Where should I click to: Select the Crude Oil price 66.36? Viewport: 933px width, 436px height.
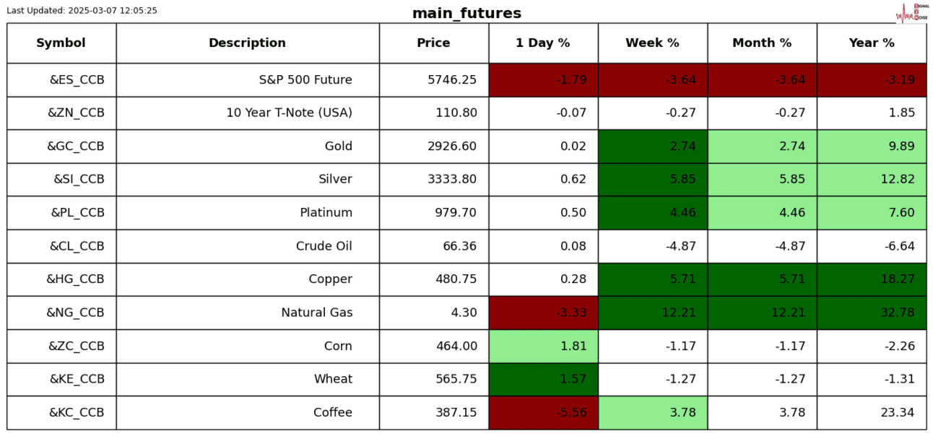pos(460,246)
